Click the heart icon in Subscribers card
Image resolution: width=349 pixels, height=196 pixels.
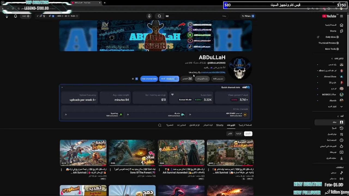(x=172, y=95)
